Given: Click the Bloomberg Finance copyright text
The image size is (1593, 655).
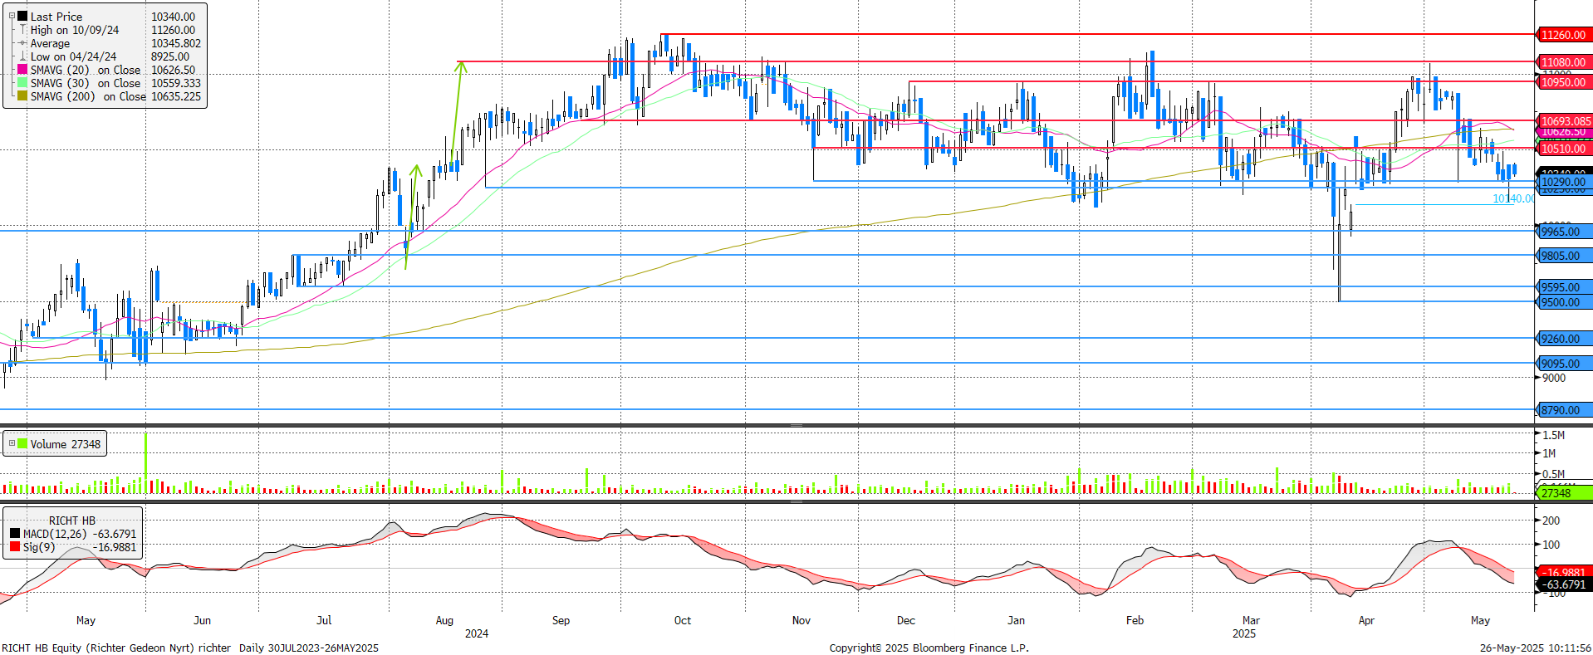Looking at the screenshot, I should click(x=929, y=648).
